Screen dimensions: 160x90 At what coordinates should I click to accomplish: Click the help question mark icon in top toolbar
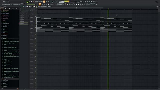point(87,2)
